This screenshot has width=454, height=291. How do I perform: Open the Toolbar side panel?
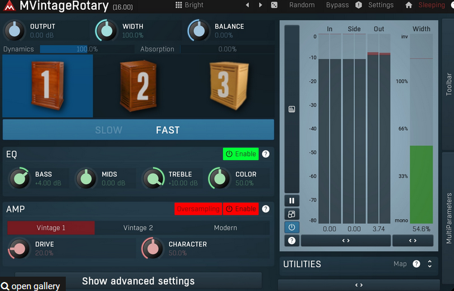448,84
